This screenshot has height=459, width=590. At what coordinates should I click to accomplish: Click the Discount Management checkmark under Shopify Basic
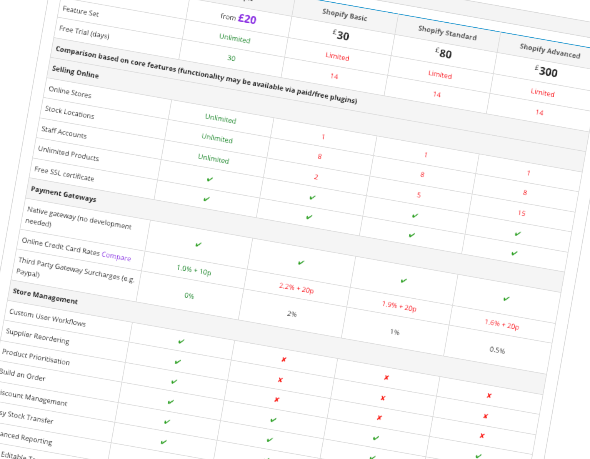click(270, 440)
